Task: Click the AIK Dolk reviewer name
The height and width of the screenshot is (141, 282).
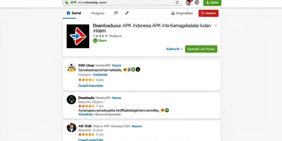Action: (x=85, y=126)
